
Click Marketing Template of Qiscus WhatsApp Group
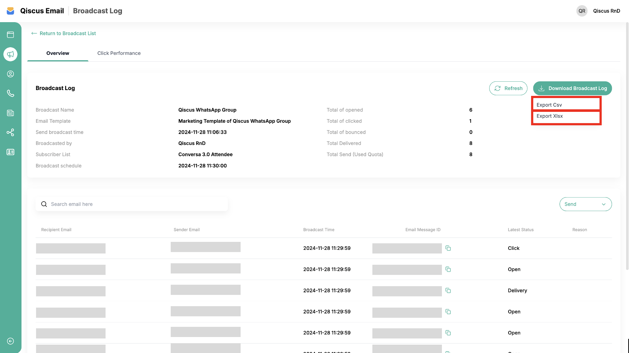(x=234, y=121)
